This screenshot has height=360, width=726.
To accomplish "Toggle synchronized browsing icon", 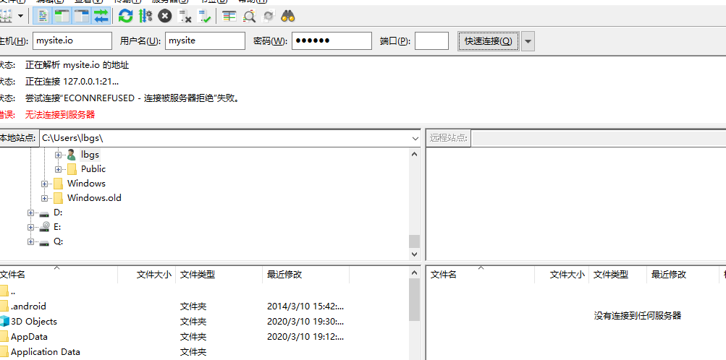I will [269, 17].
